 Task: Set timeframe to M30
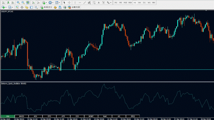coord(130,3)
